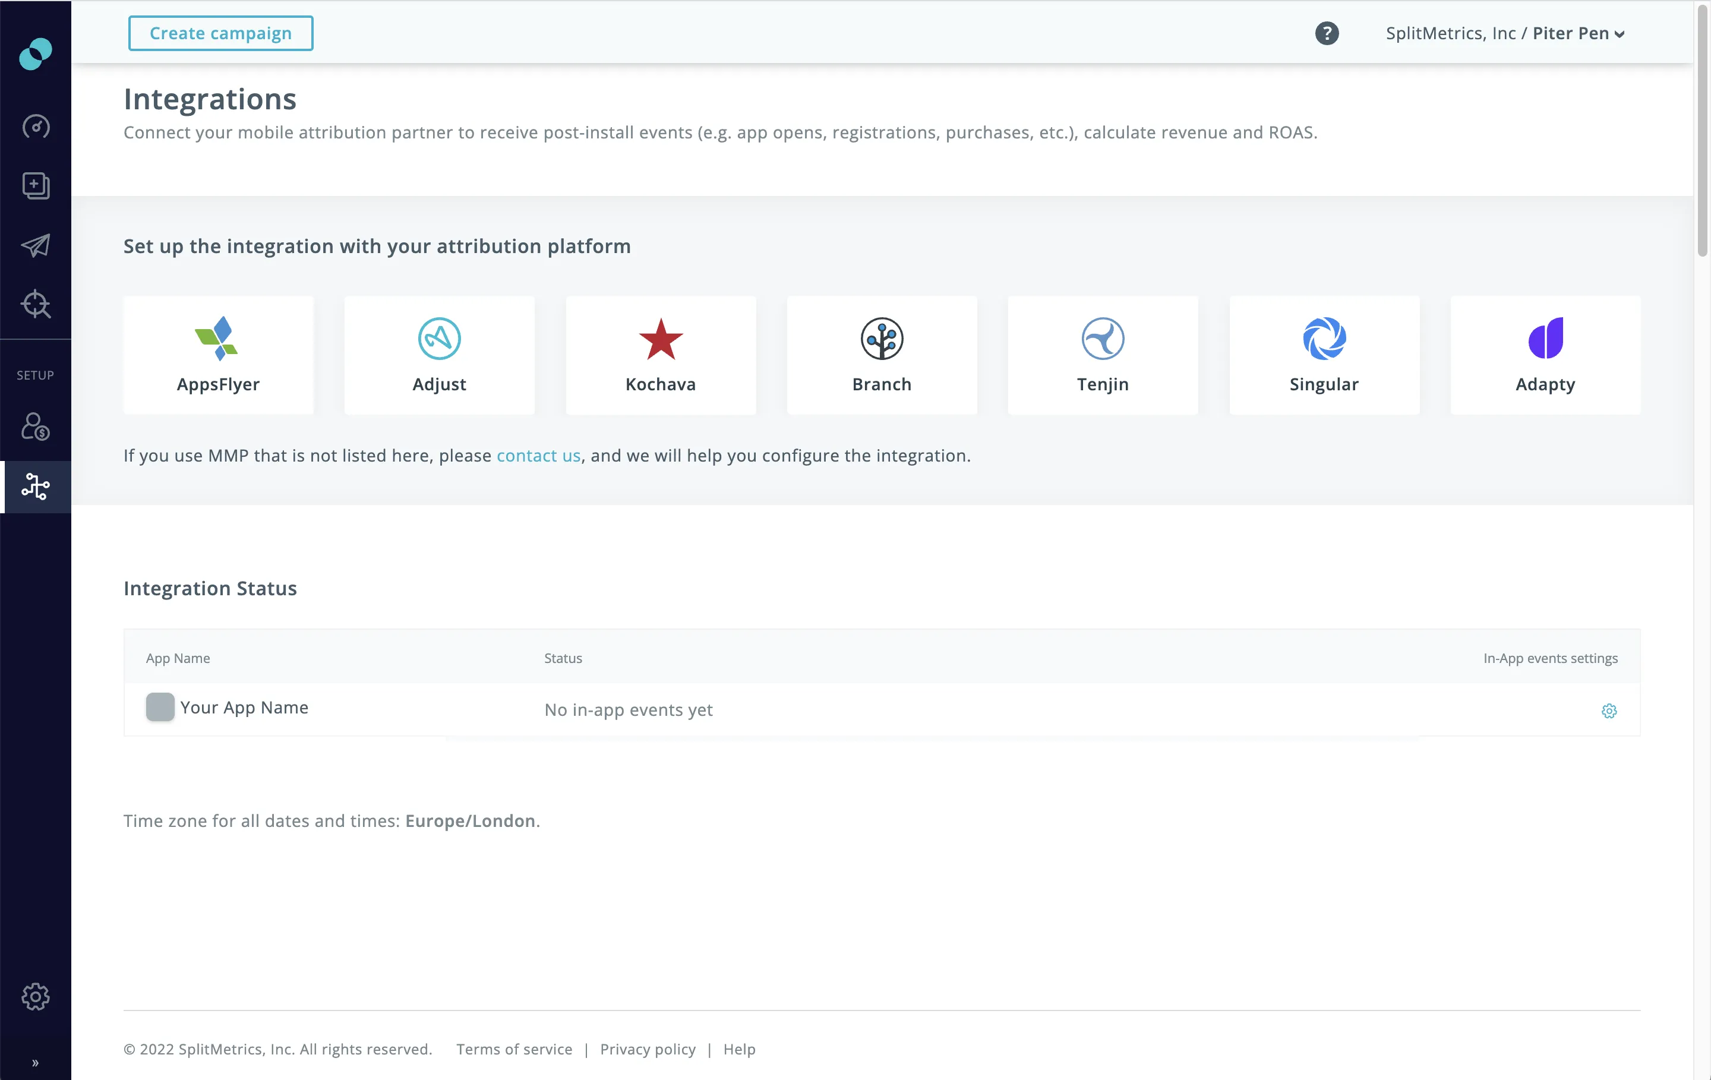Pick the Kochava integration card
1711x1080 pixels.
(x=660, y=355)
